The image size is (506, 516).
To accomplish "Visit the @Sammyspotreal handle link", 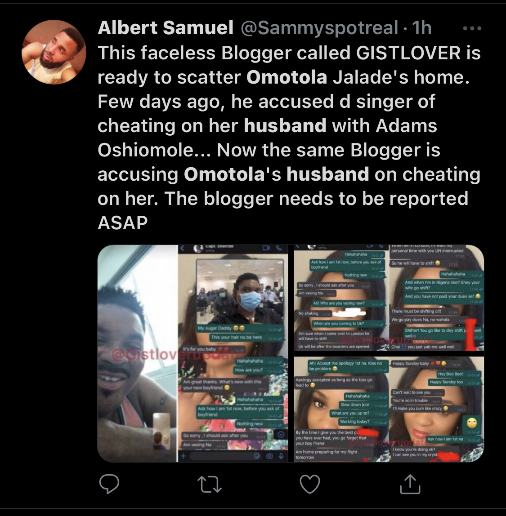I will (x=319, y=28).
